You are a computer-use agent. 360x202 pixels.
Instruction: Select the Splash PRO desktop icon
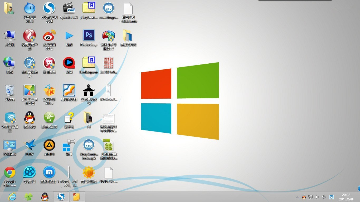pos(69,11)
